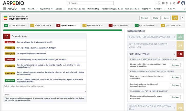Open the user profile avatar
186x111 pixels.
[183, 3]
